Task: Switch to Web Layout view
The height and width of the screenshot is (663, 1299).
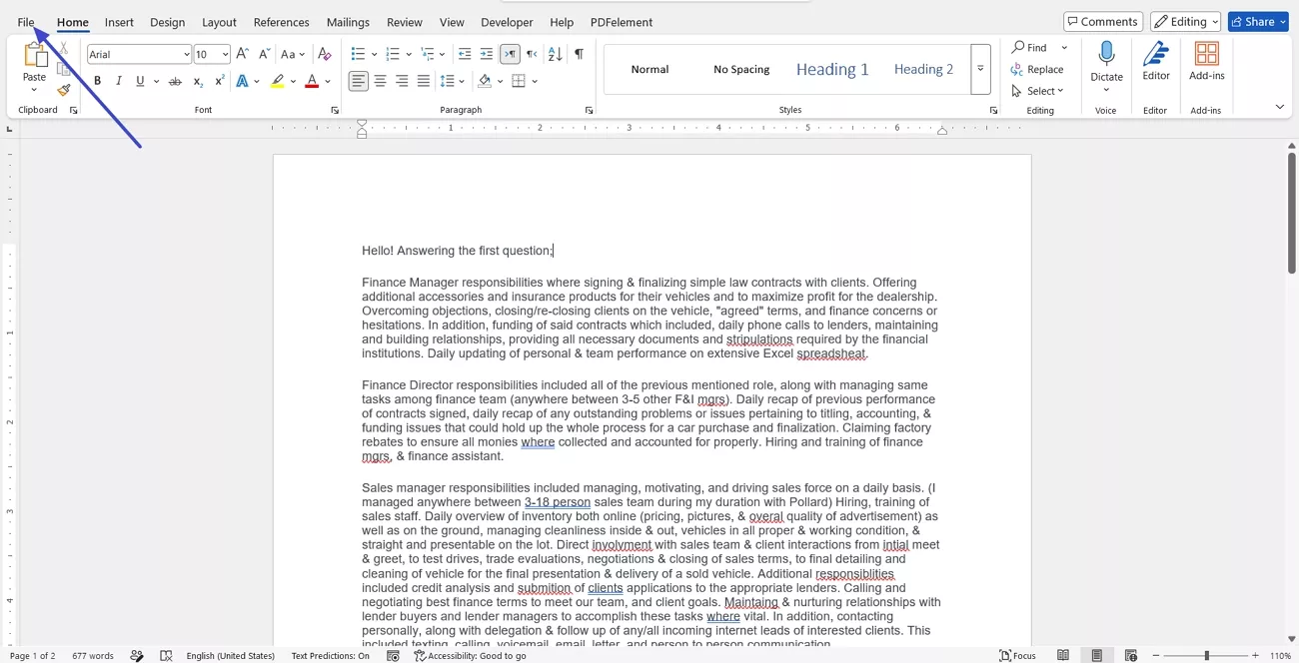Action: (1131, 656)
